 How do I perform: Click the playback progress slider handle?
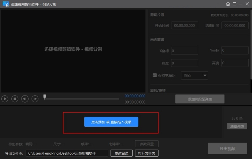pos(44,96)
